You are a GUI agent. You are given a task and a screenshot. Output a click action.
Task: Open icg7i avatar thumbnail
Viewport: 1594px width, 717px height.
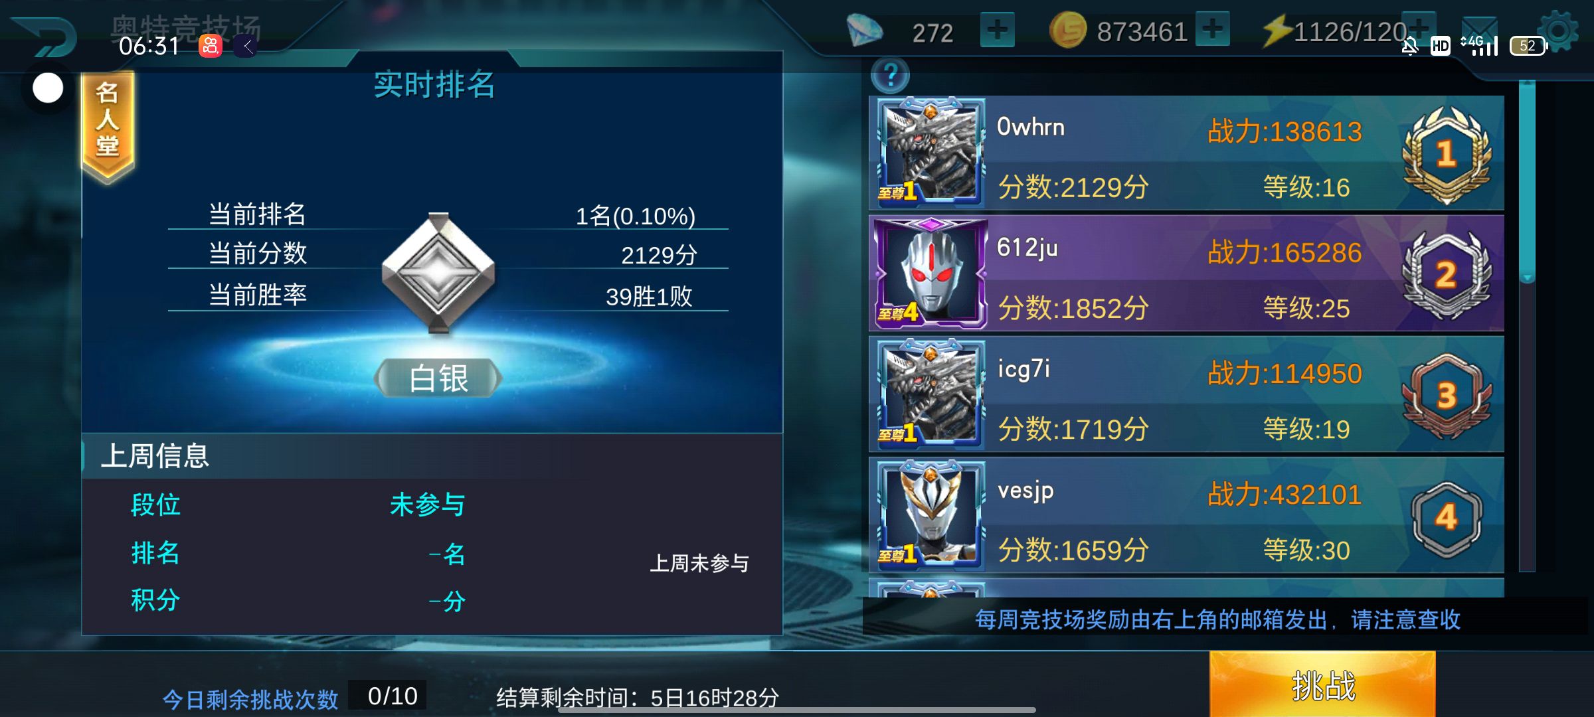point(930,395)
